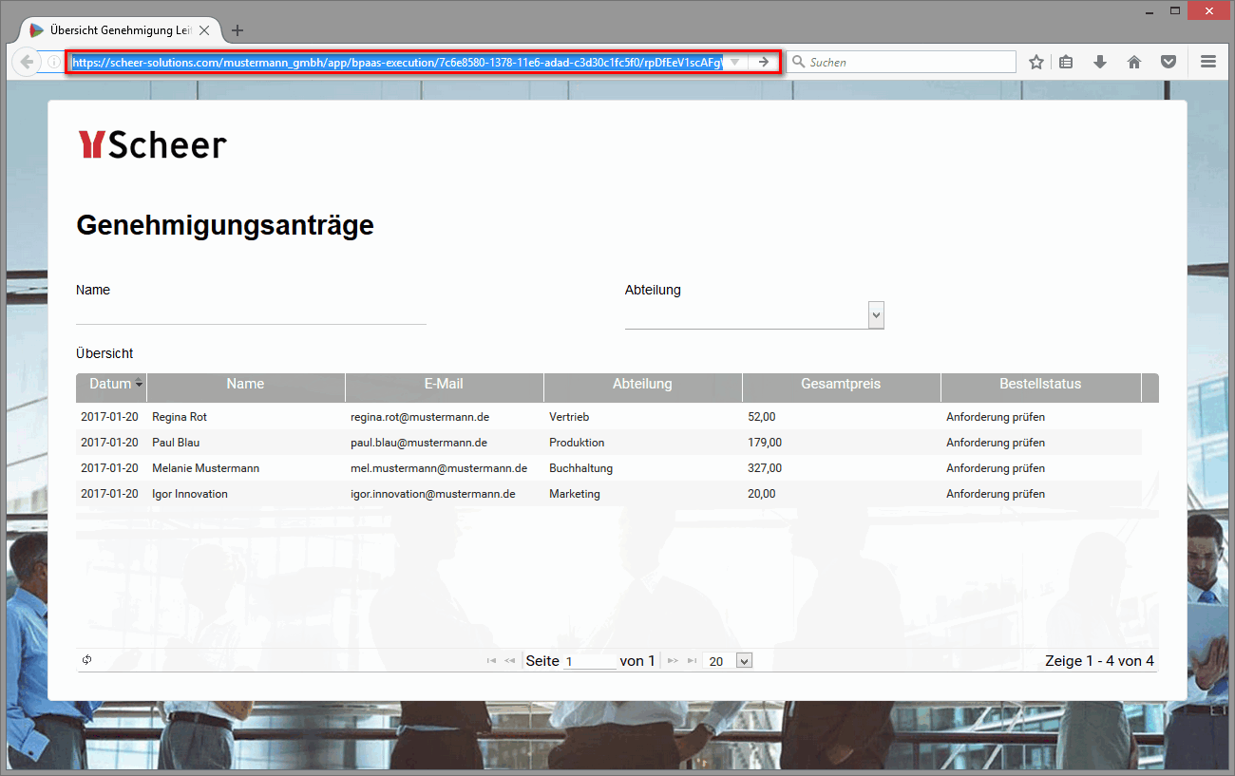Bookmark this page with the star icon

(x=1036, y=62)
